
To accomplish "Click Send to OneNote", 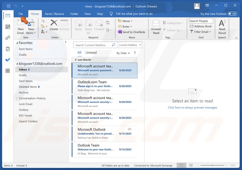I will (131, 32).
